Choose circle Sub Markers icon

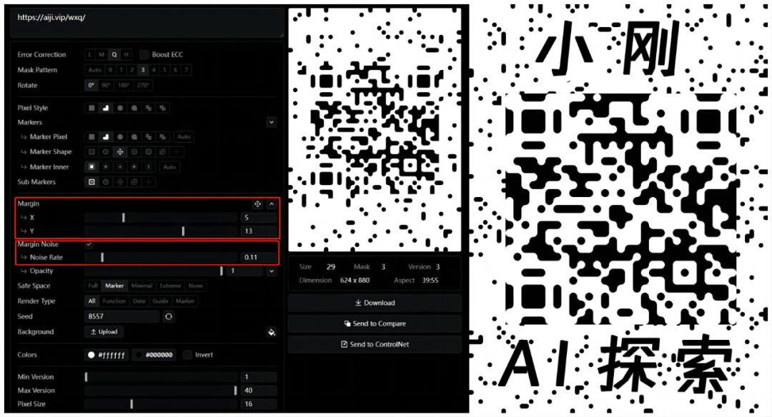[x=106, y=182]
